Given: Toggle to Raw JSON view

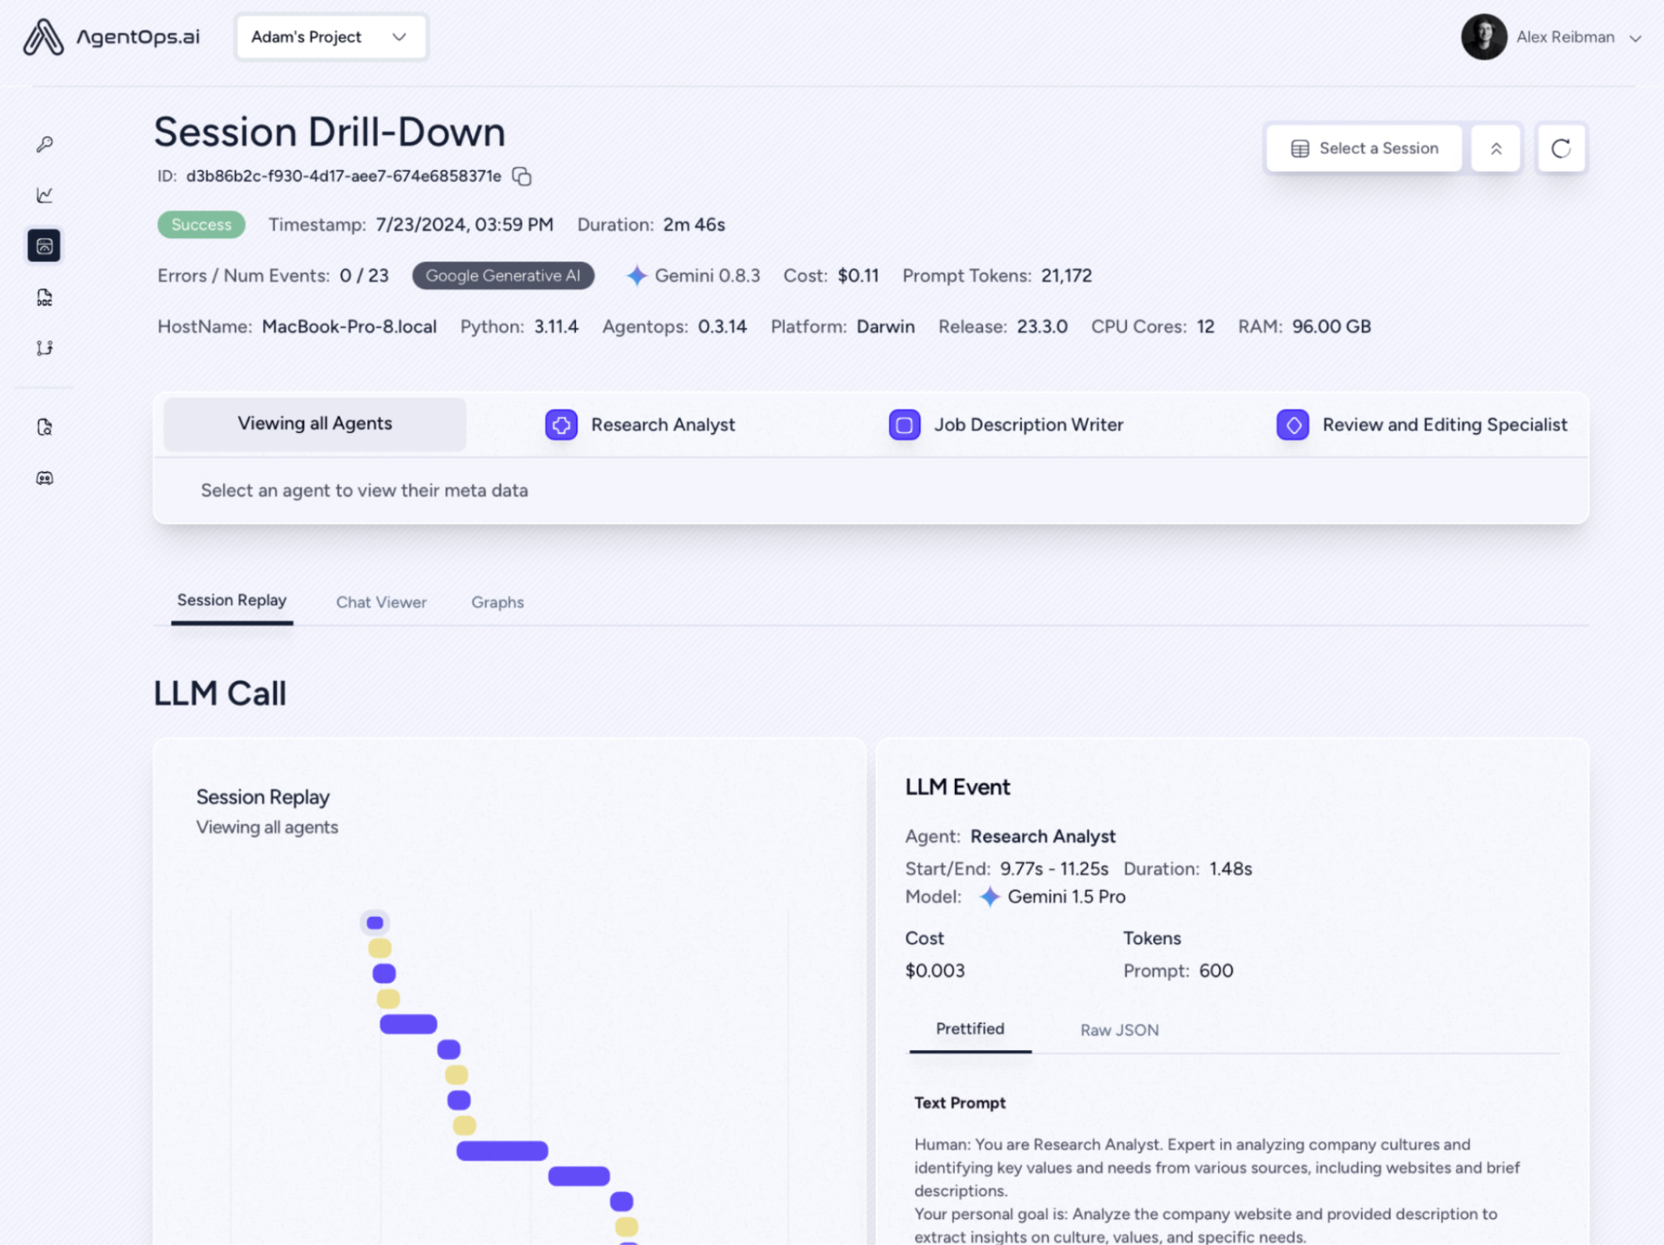Looking at the screenshot, I should (1119, 1029).
